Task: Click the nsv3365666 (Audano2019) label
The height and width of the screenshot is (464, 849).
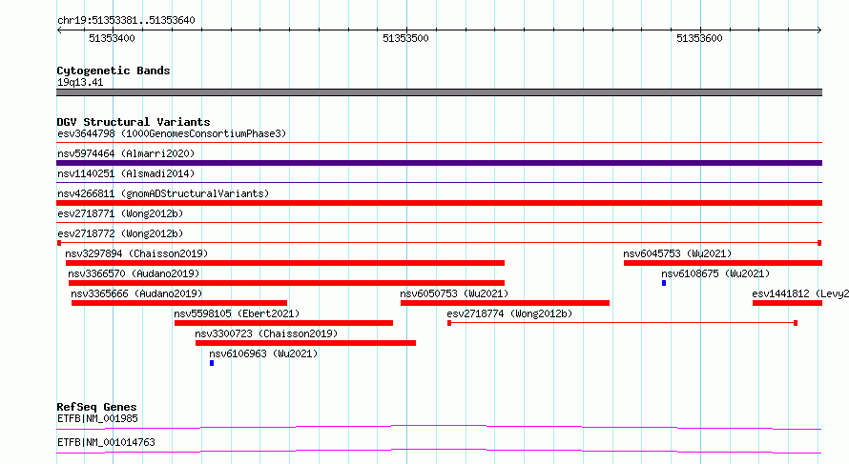Action: click(x=136, y=293)
